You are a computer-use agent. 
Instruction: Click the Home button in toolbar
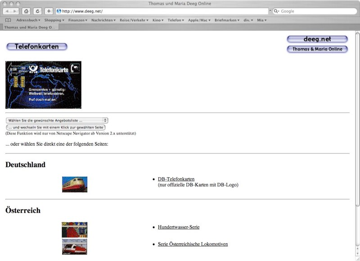tap(27, 11)
